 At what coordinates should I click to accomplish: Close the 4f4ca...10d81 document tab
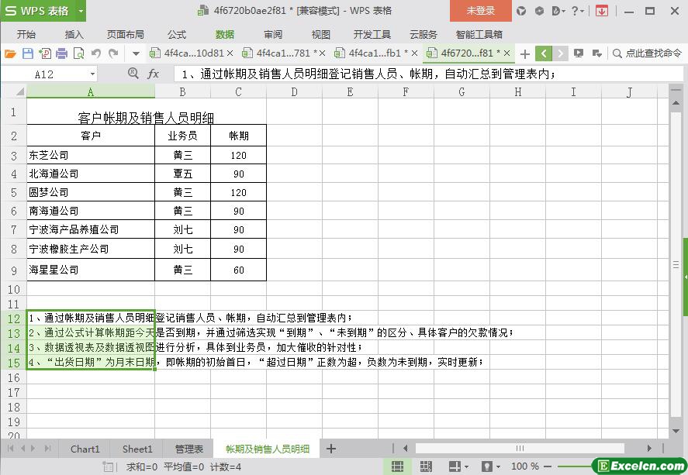coord(230,53)
